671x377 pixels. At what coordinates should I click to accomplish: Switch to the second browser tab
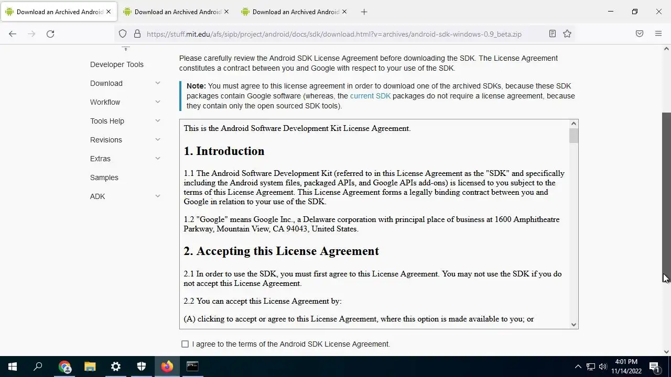[x=177, y=12]
